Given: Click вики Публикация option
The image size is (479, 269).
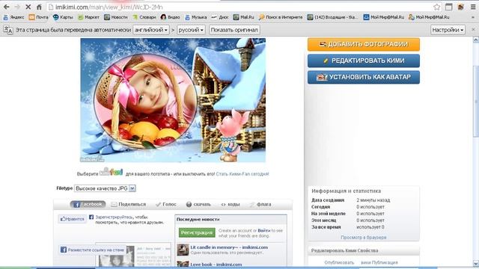Looking at the screenshot, I should (x=379, y=262).
